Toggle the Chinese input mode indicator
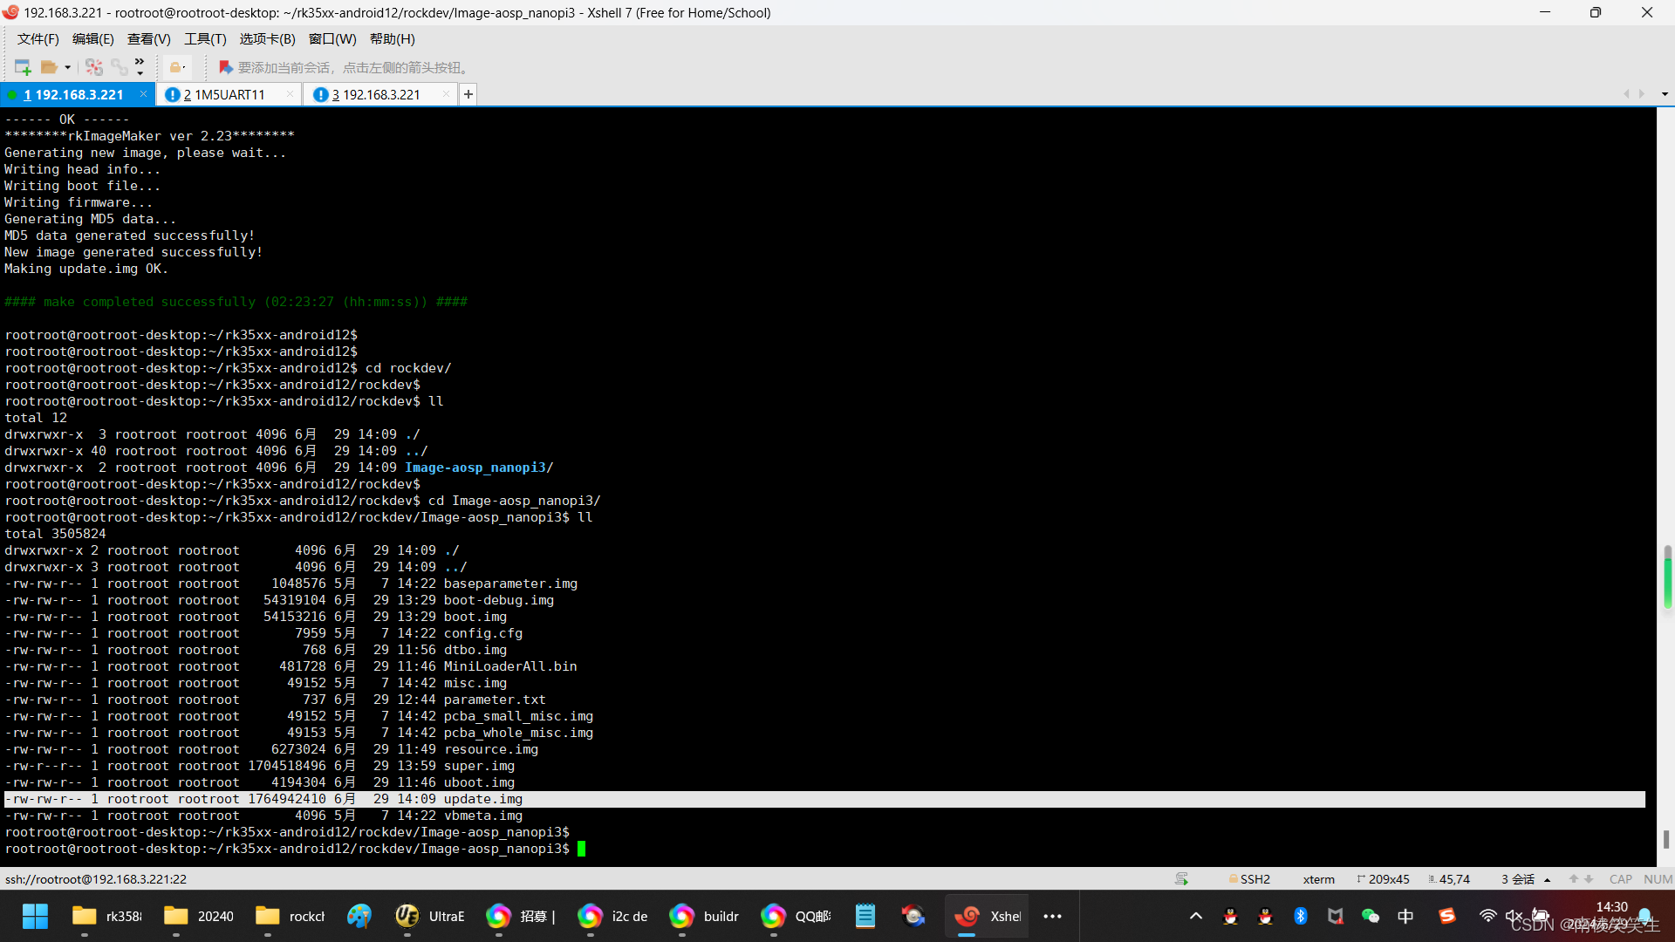1675x942 pixels. pyautogui.click(x=1405, y=916)
